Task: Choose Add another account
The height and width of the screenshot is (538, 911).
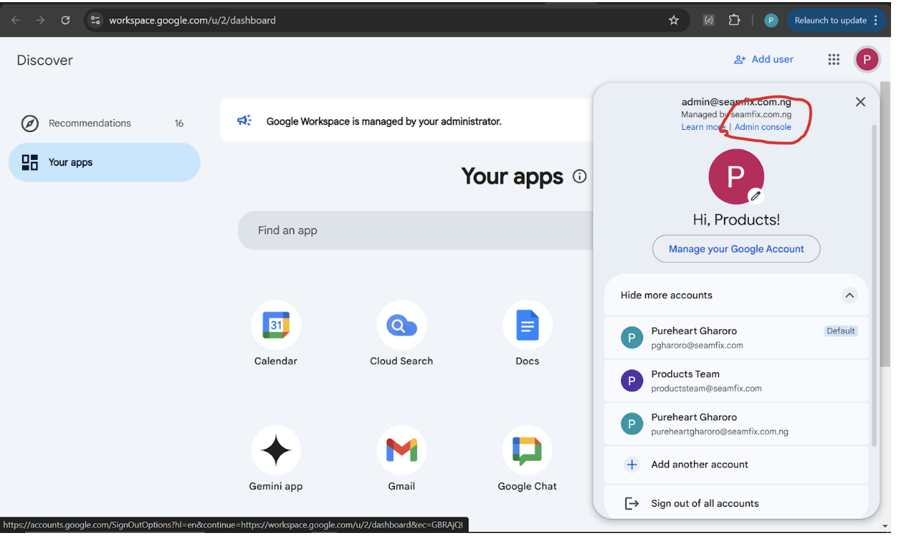Action: pyautogui.click(x=736, y=465)
